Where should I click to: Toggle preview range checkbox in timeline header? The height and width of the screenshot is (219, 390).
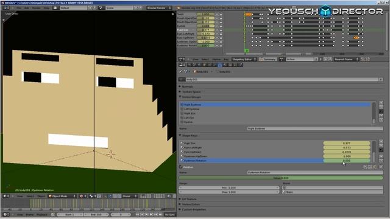coord(52,215)
